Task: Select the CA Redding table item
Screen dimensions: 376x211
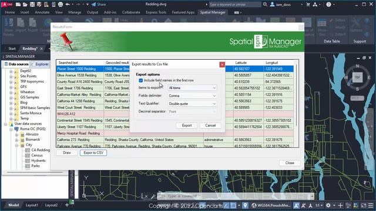Action: 38,150
